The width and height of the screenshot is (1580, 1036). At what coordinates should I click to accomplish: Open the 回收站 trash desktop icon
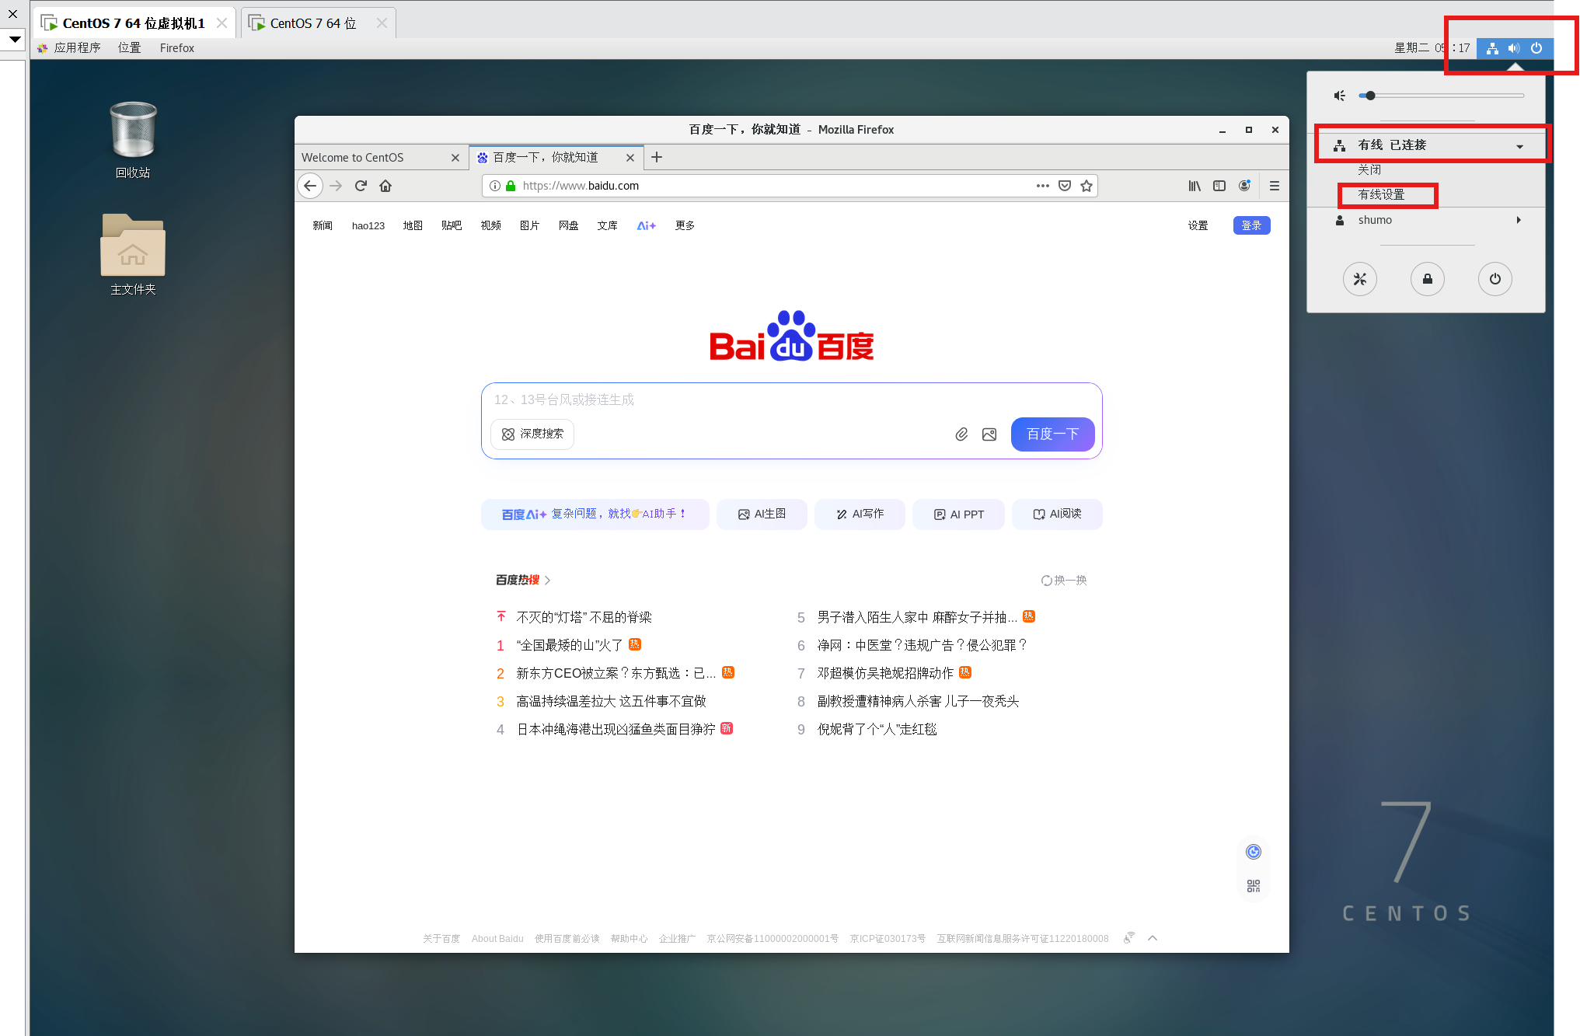coord(133,140)
